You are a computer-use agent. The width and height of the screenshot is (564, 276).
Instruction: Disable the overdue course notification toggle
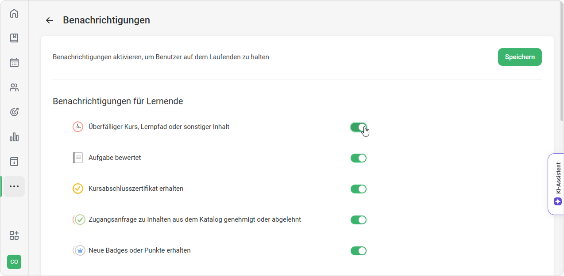click(359, 127)
